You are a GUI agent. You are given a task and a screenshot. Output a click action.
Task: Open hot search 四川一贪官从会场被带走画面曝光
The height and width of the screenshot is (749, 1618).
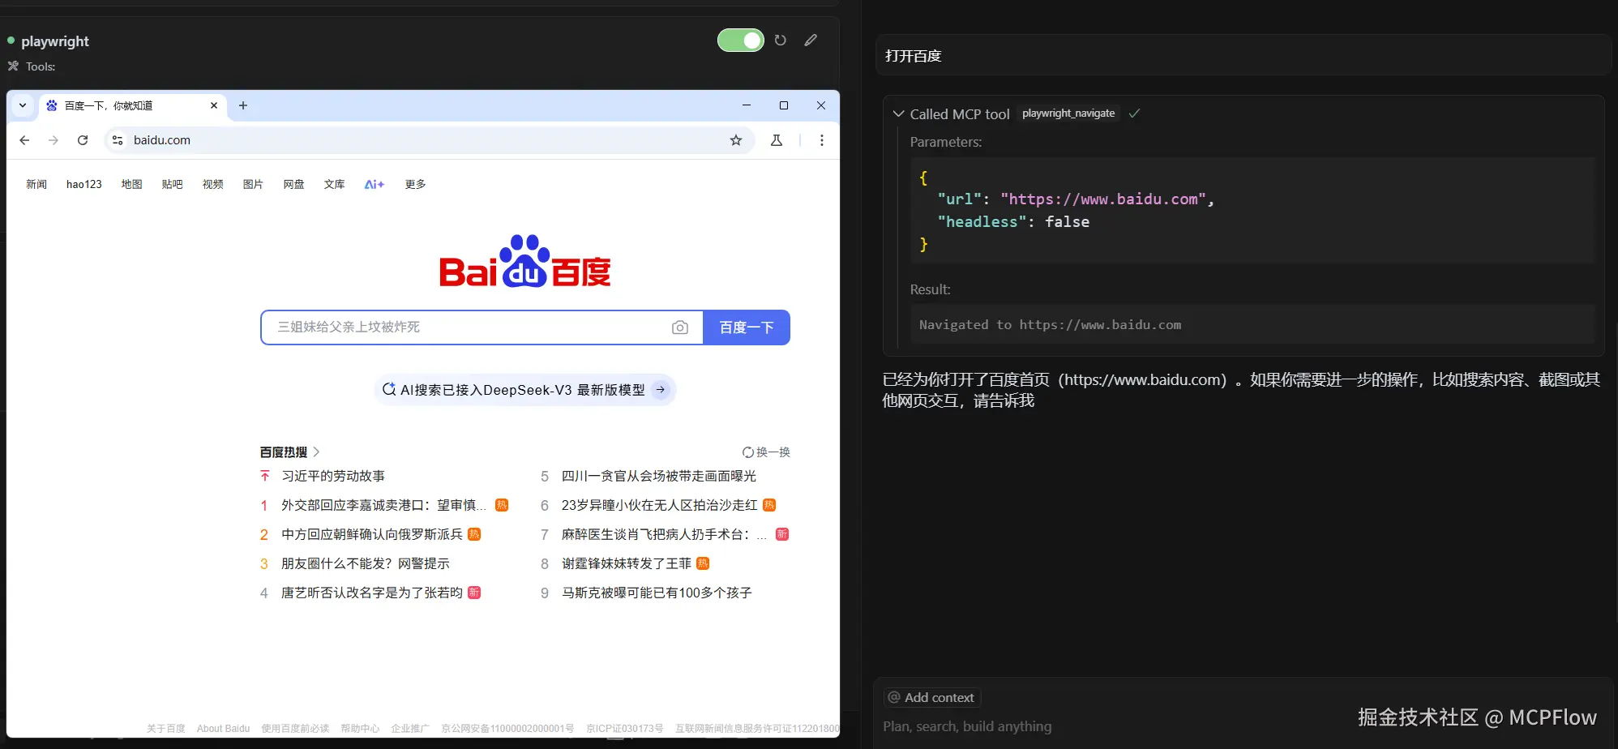[x=659, y=476]
